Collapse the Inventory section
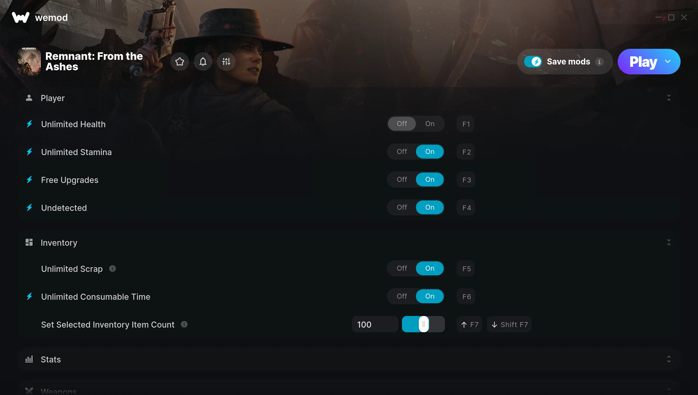Viewport: 698px width, 395px height. [x=669, y=243]
